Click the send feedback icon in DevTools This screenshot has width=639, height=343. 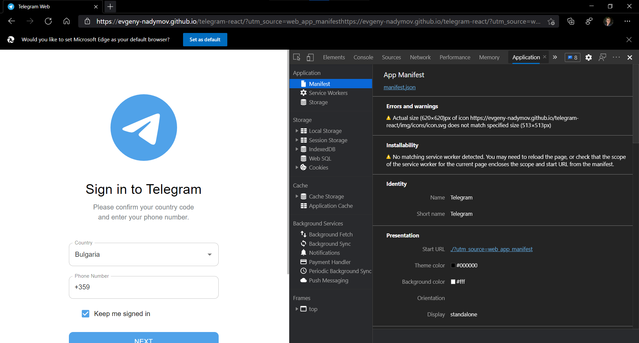click(x=602, y=57)
